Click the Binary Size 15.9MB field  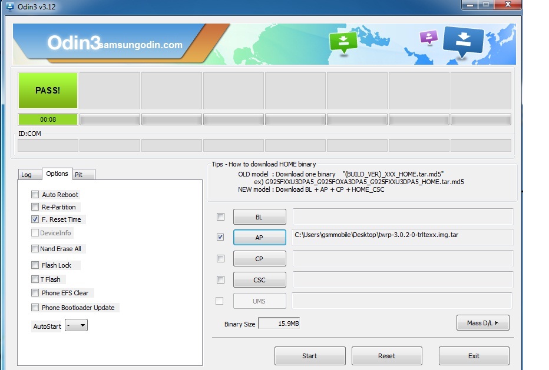point(279,324)
